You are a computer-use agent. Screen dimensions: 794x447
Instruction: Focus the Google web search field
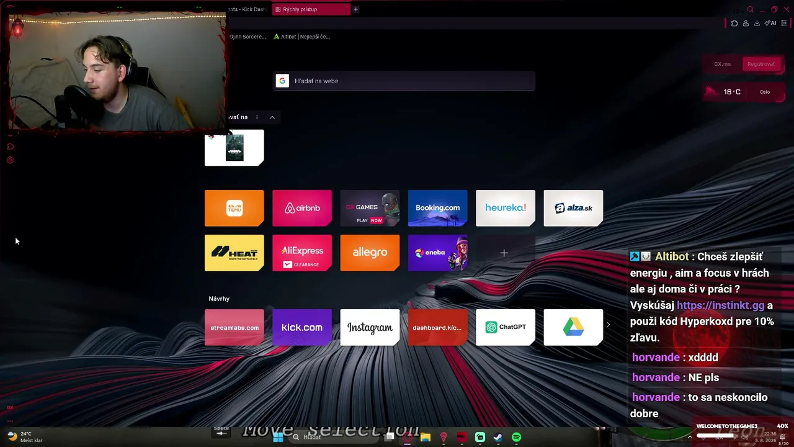pos(404,81)
